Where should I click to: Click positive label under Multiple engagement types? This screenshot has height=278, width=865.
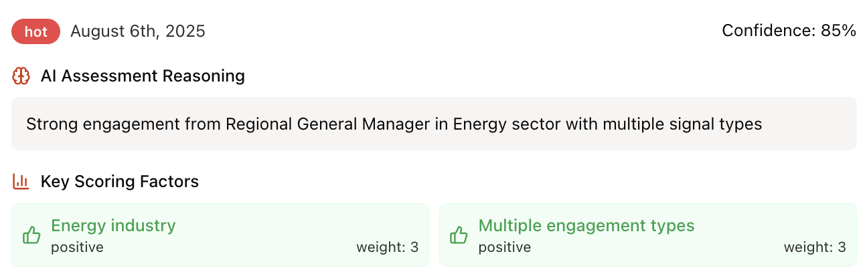tap(505, 247)
